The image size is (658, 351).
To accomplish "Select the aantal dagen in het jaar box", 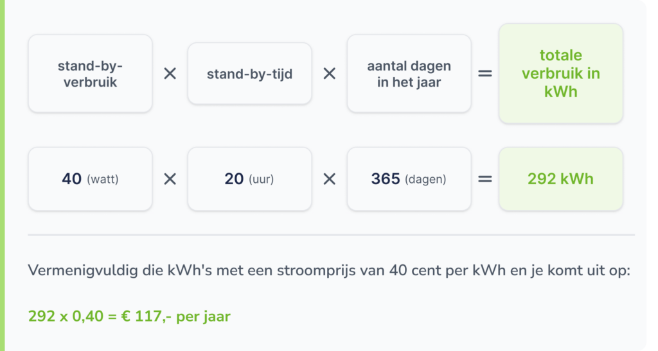I will point(409,74).
